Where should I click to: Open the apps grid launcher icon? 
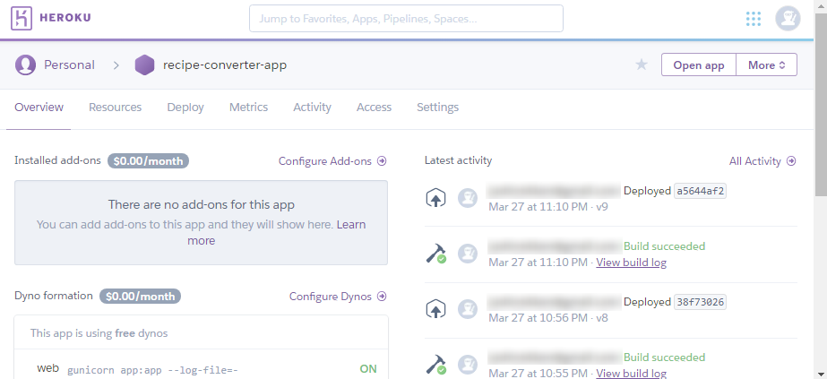754,19
